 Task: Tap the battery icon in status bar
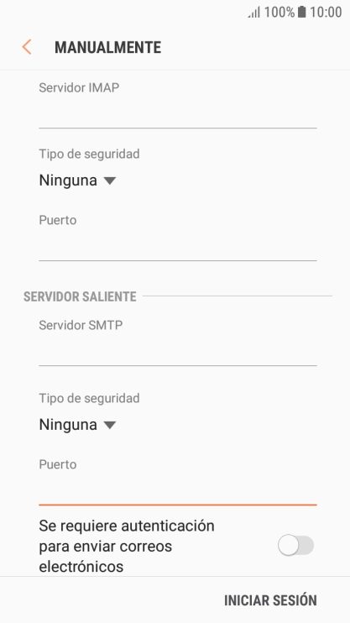point(302,12)
